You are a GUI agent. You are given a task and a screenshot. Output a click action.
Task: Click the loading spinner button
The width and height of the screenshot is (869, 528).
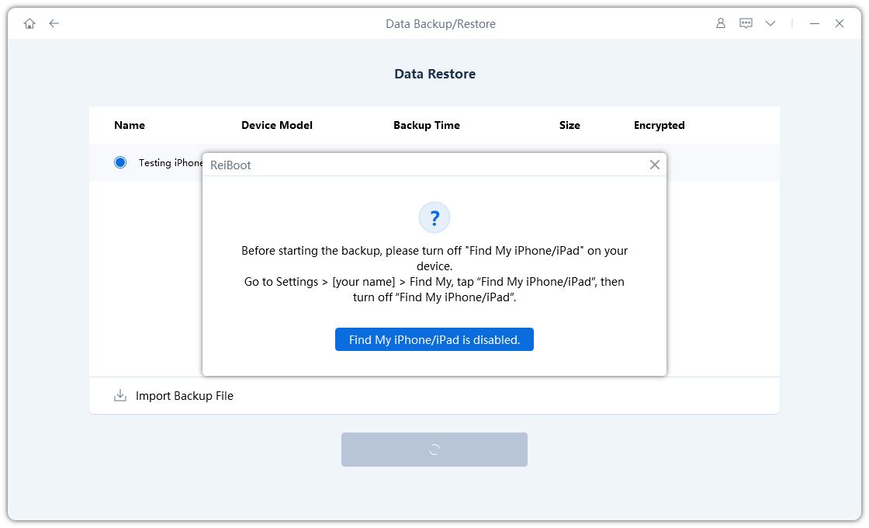434,450
